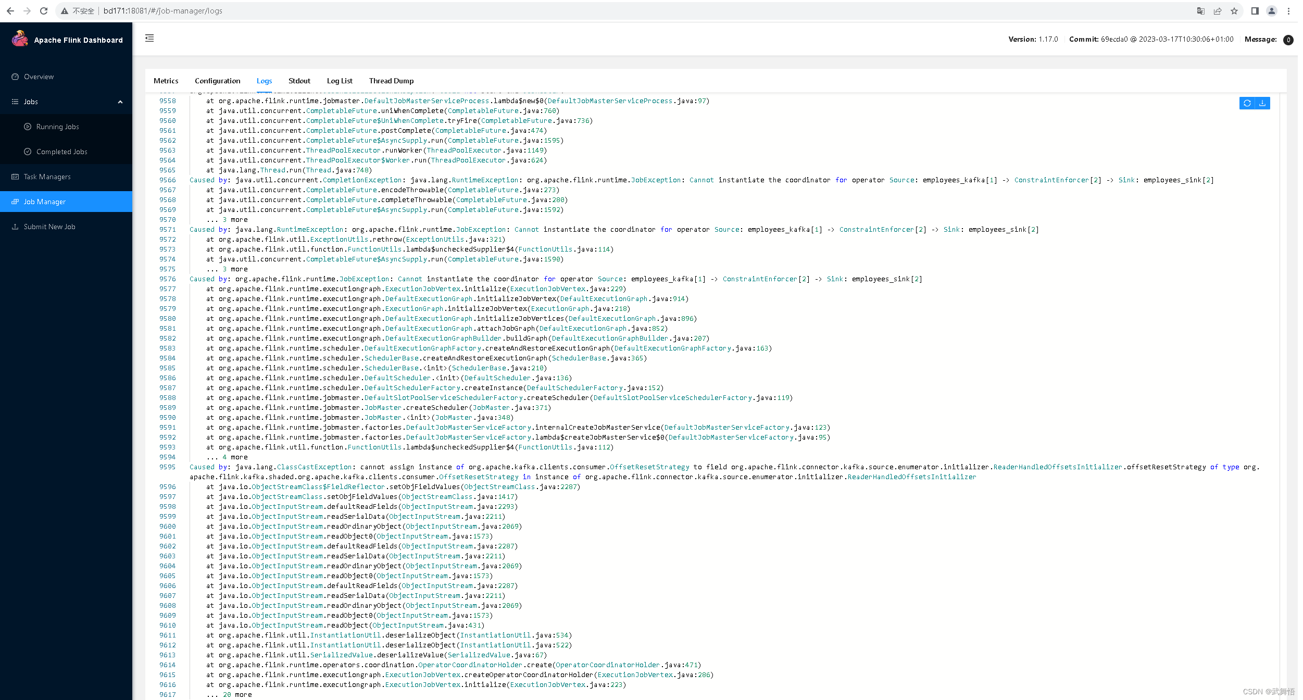
Task: Open the browser profile account menu
Action: [x=1272, y=11]
